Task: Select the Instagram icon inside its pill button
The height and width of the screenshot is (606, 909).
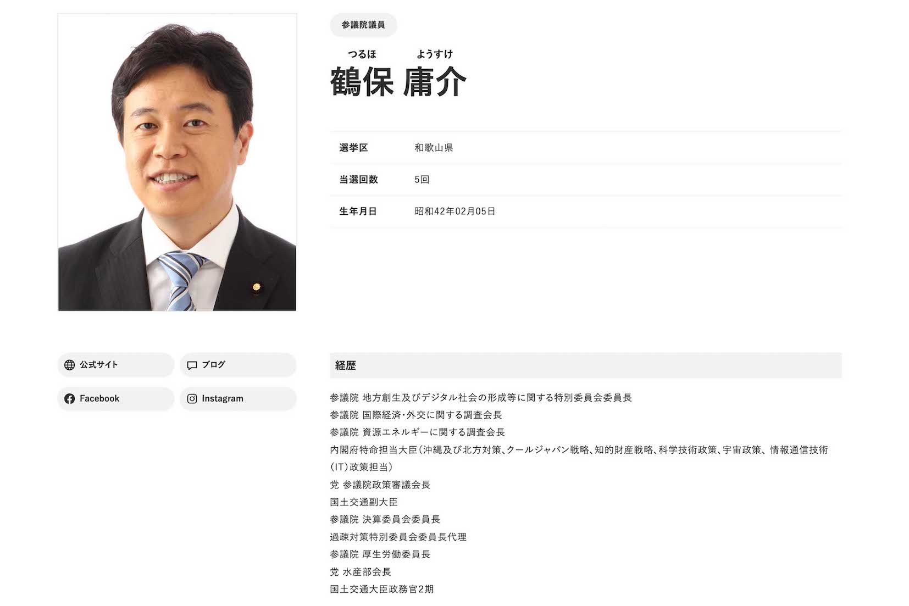Action: (x=192, y=398)
